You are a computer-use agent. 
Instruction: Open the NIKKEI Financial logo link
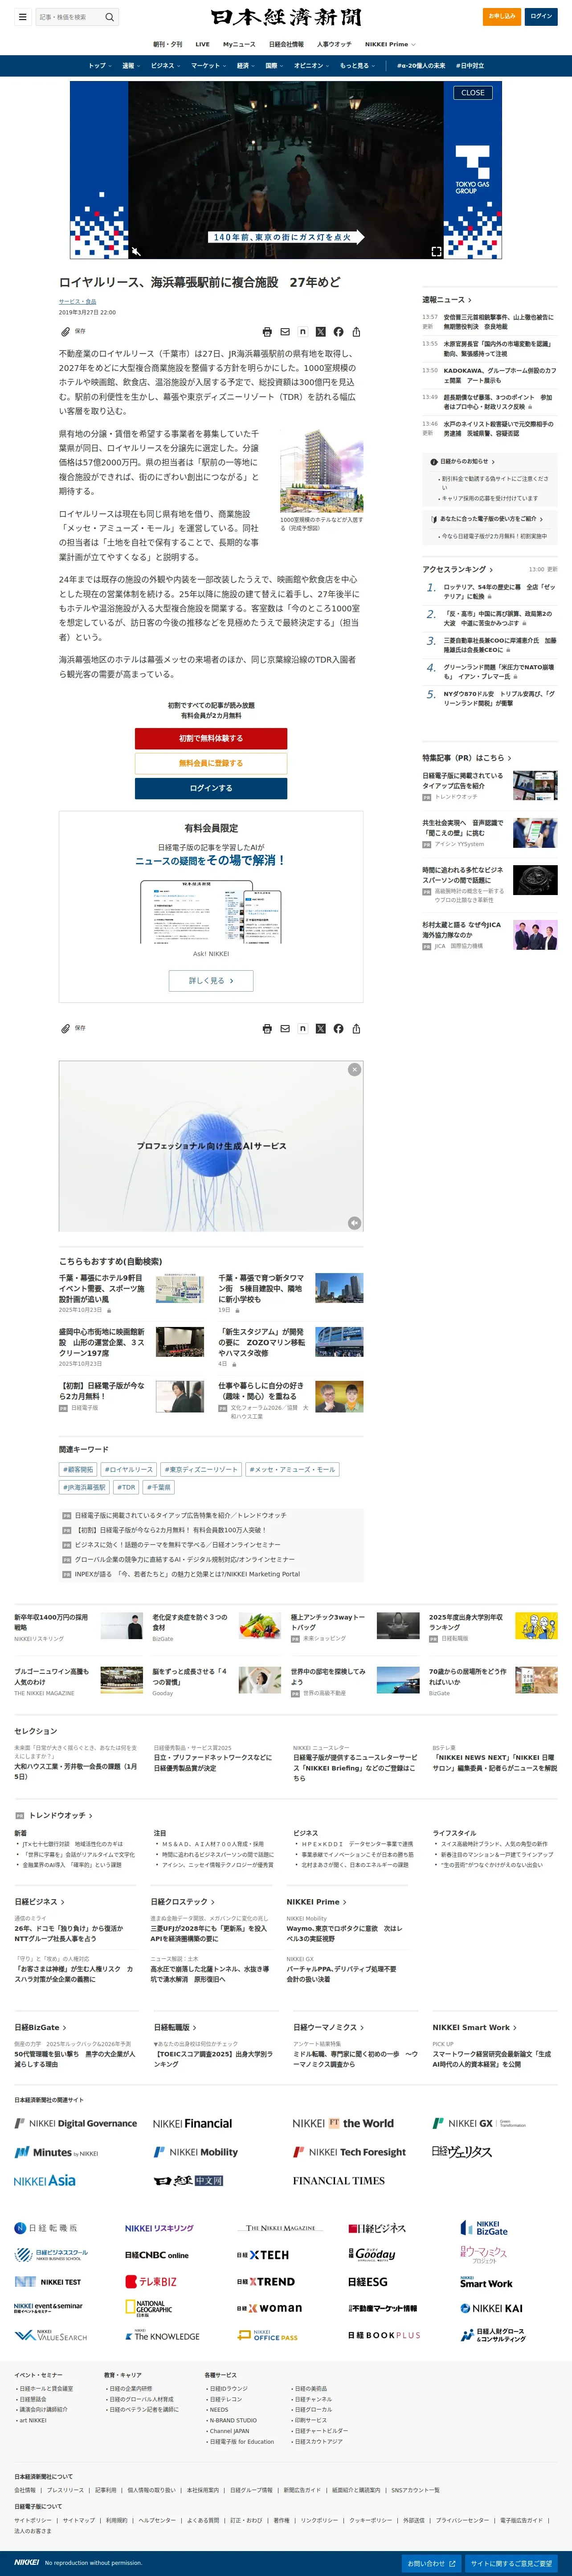[x=192, y=2123]
